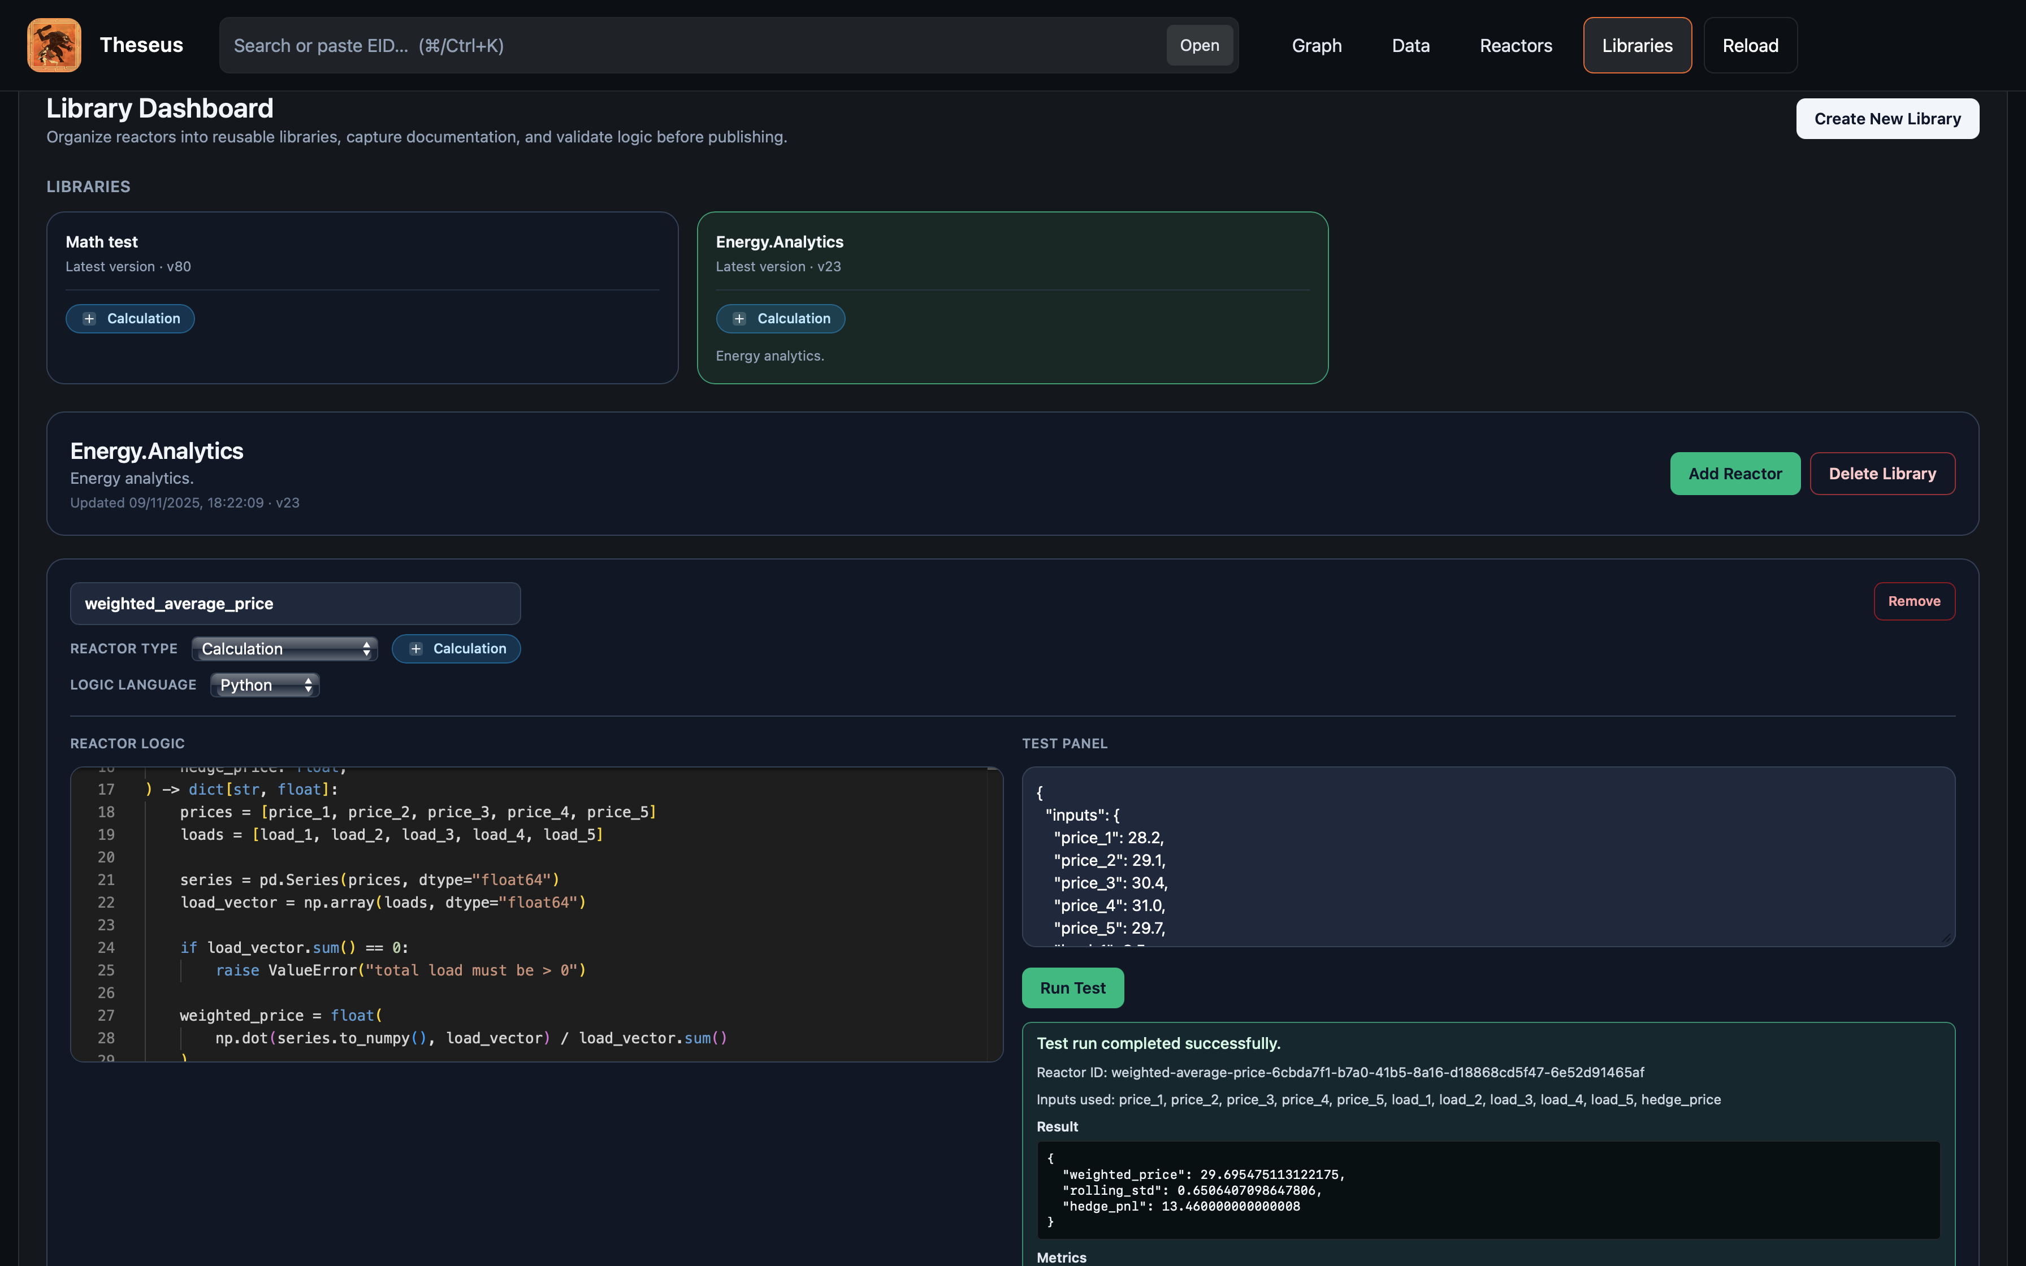This screenshot has height=1266, width=2026.
Task: Go to the Reactors tab
Action: pos(1516,45)
